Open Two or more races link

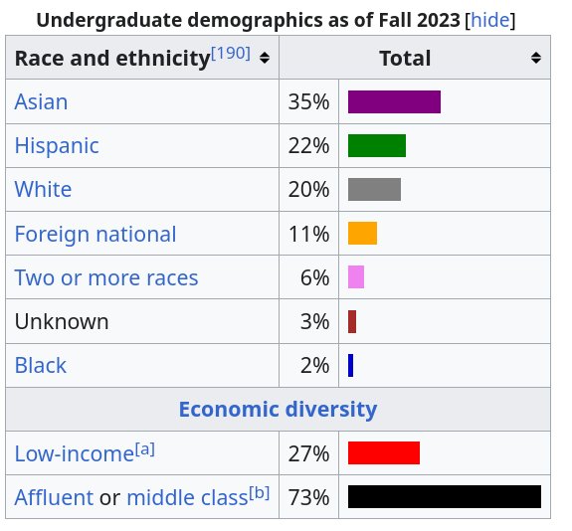[106, 277]
